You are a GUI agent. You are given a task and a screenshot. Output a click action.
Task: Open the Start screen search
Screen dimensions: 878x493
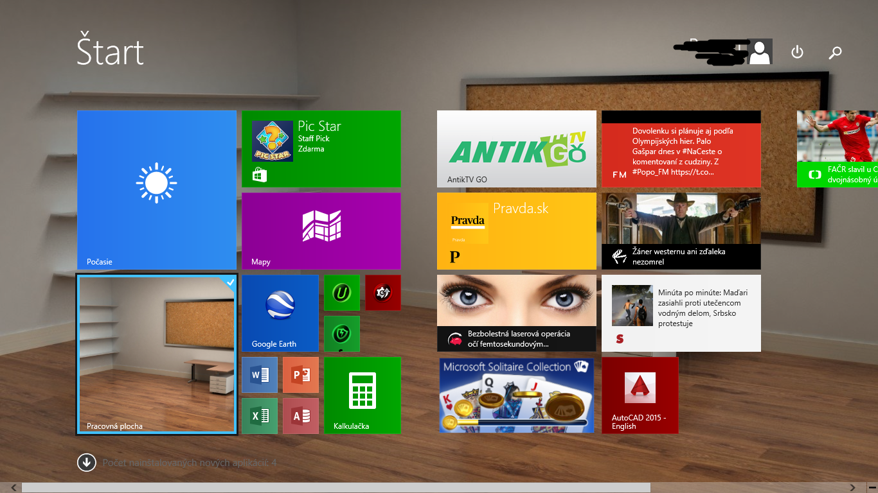pos(835,53)
